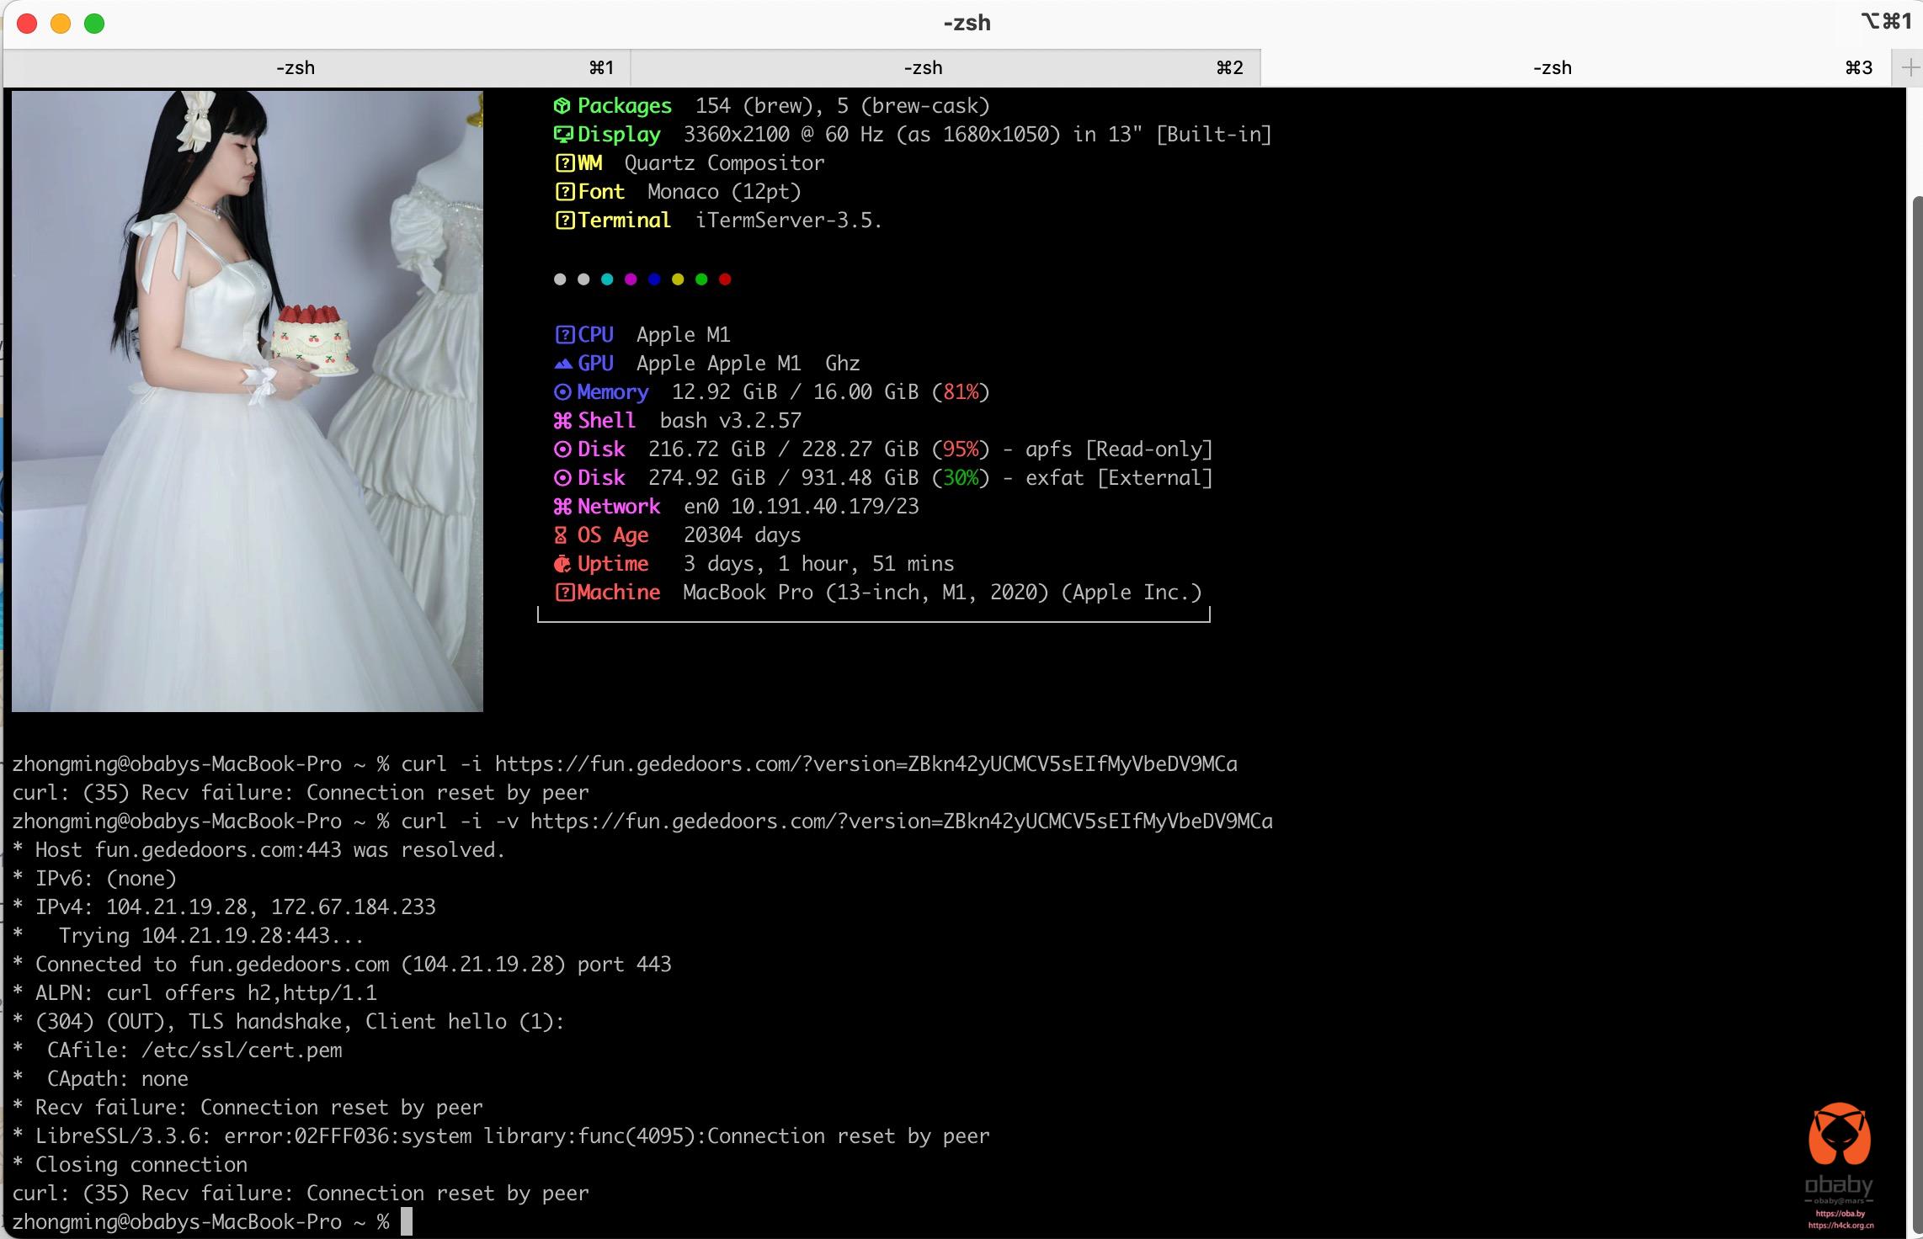Viewport: 1923px width, 1239px height.
Task: Click the URL in the curl -i -v command
Action: click(901, 822)
